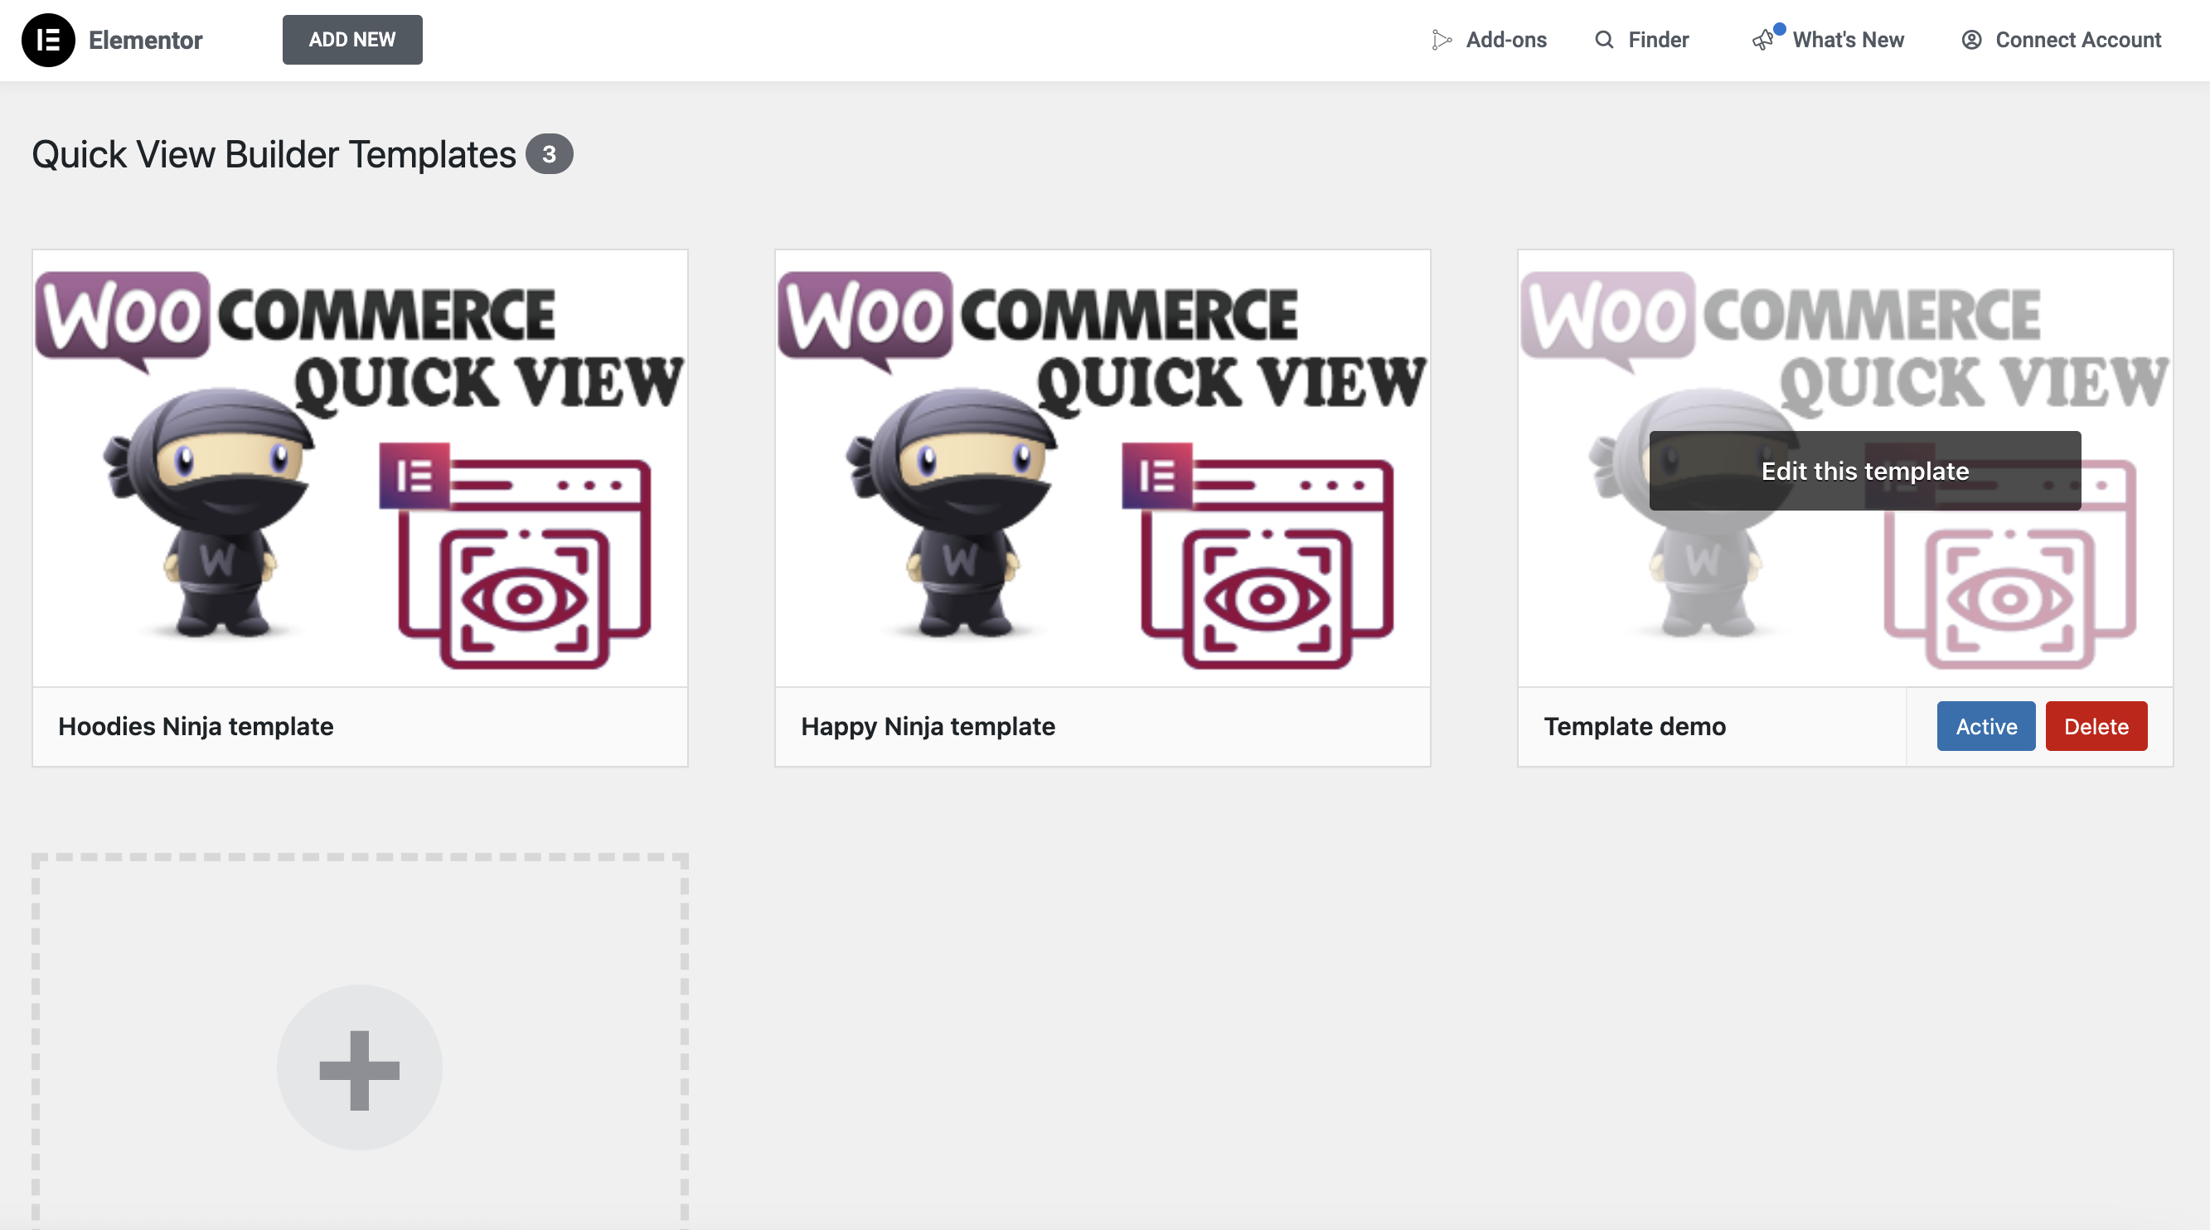Image resolution: width=2210 pixels, height=1230 pixels.
Task: Click Connect Account link
Action: [x=2077, y=41]
